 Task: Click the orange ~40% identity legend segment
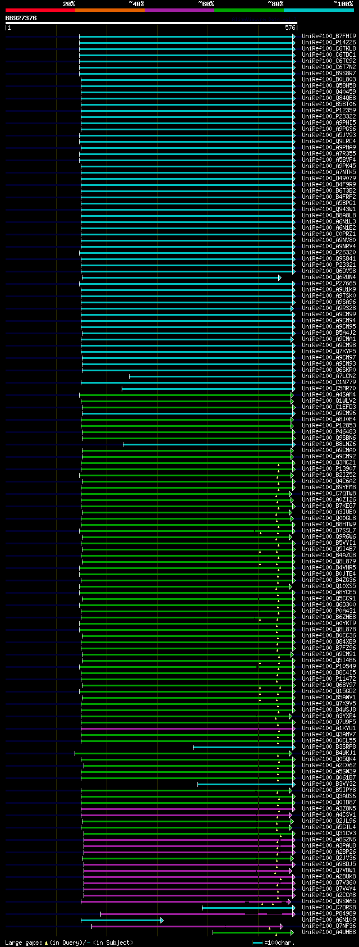point(110,10)
